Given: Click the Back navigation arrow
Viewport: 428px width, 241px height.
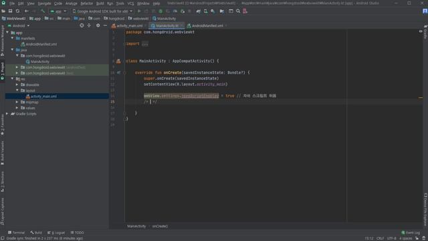Looking at the screenshot, I should coord(27,11).
